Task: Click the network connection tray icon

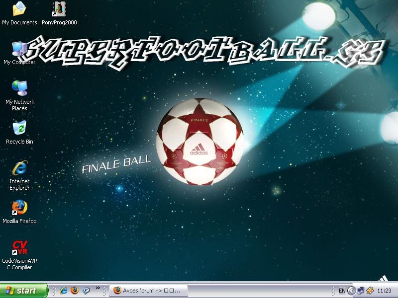Action: pyautogui.click(x=361, y=291)
